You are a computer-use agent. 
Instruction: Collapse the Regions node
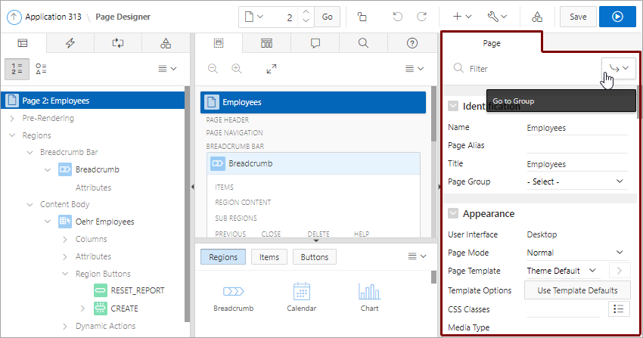(12, 135)
